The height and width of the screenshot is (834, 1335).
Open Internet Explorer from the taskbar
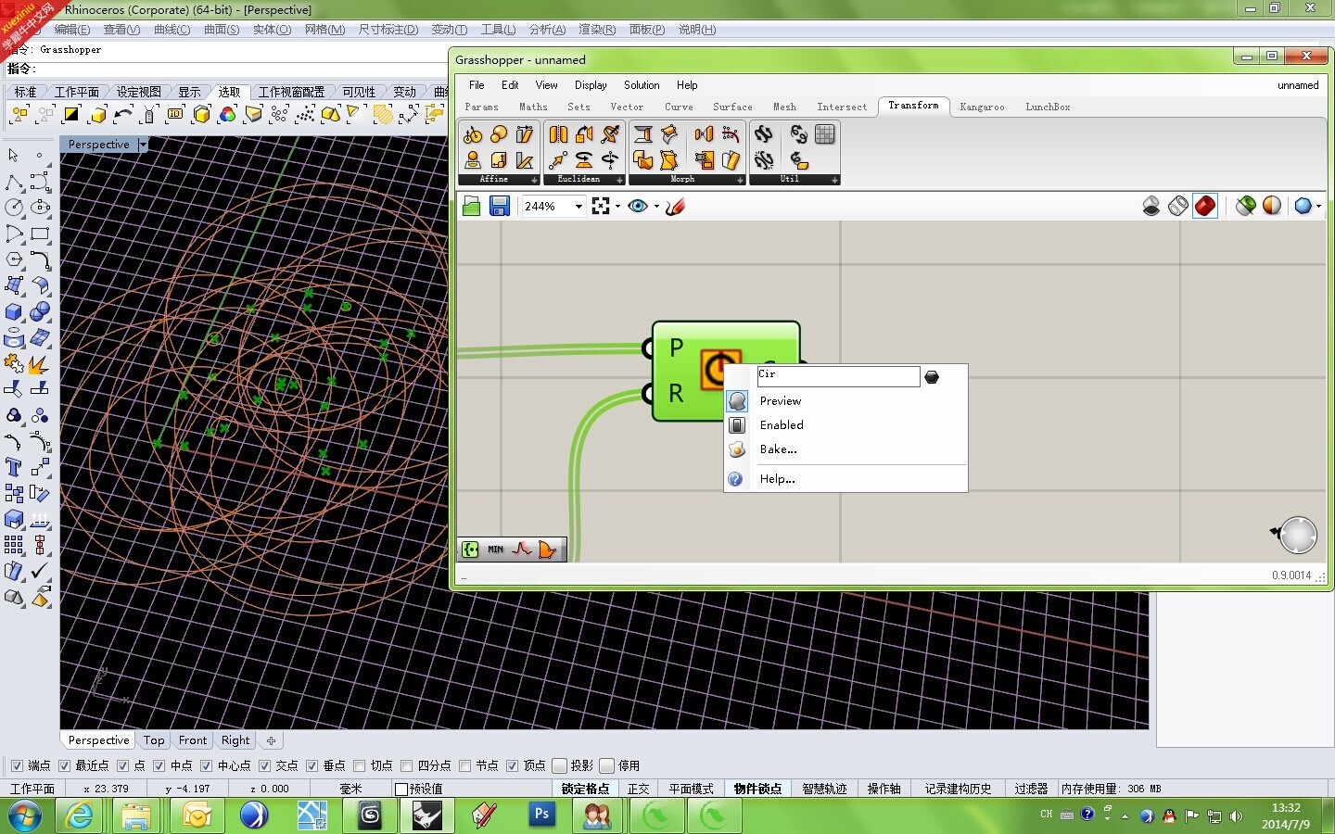(x=80, y=815)
